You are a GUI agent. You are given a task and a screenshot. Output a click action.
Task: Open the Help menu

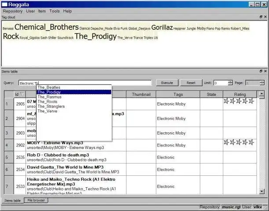(x=67, y=11)
